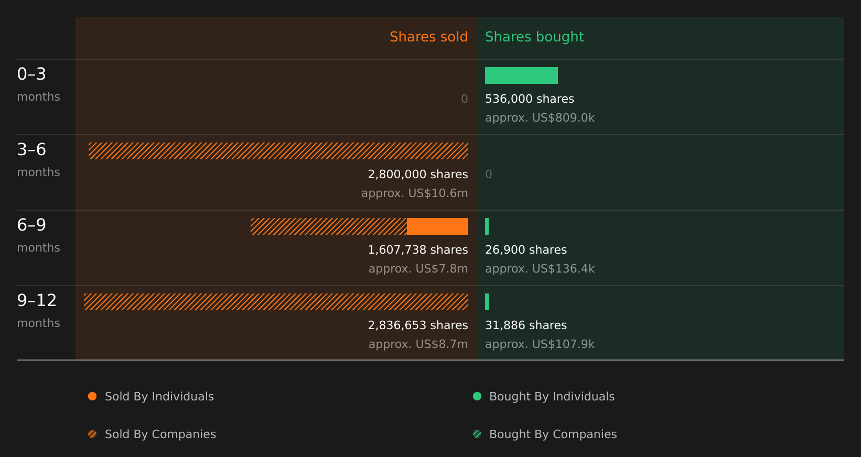The height and width of the screenshot is (457, 861).
Task: Click the small green 9–12 months bought bar
Action: coord(487,302)
